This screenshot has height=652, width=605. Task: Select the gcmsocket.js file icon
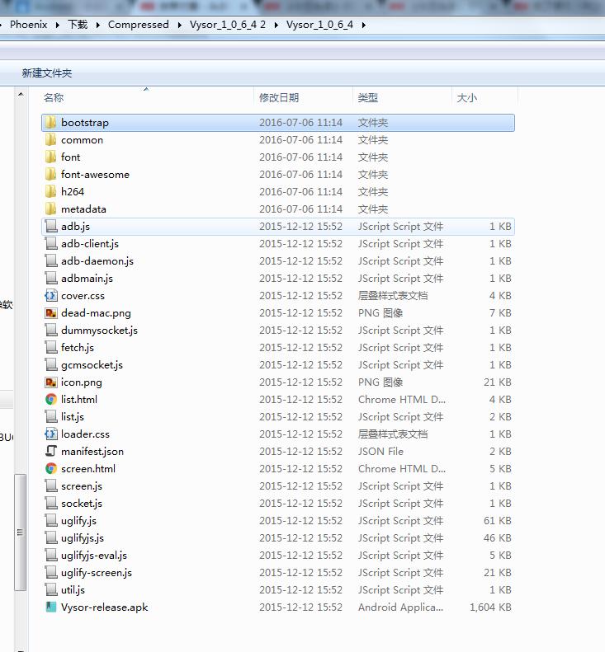51,364
